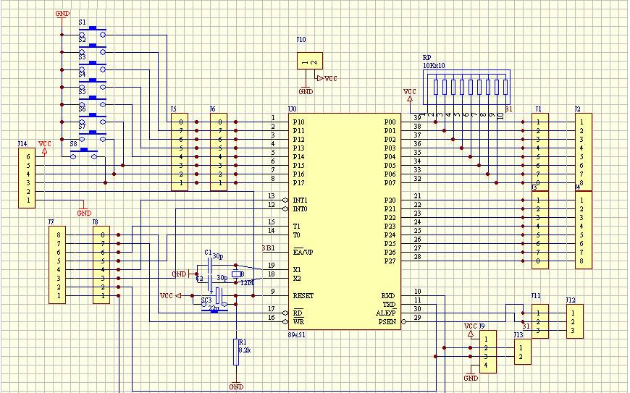Select the J8 eight-pin header

(x=101, y=265)
